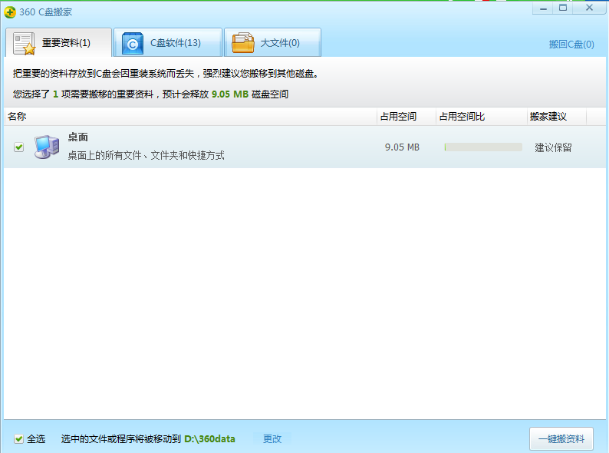The width and height of the screenshot is (609, 453).
Task: Maximize the 360 C盘搬家 window
Action: point(563,8)
